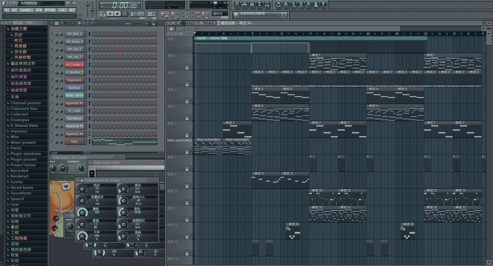Toggle the mute LED on the Keys channel

[x=52, y=142]
